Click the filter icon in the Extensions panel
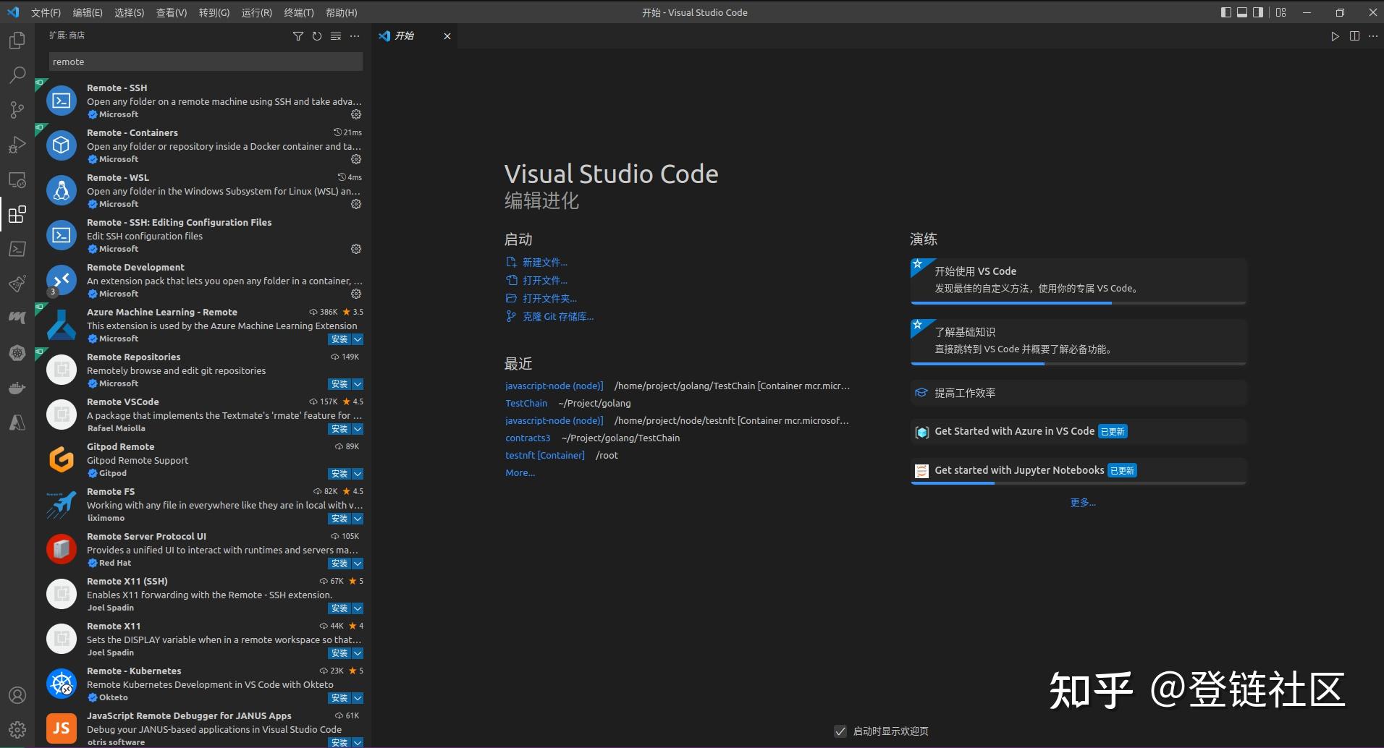This screenshot has width=1384, height=748. pos(298,35)
